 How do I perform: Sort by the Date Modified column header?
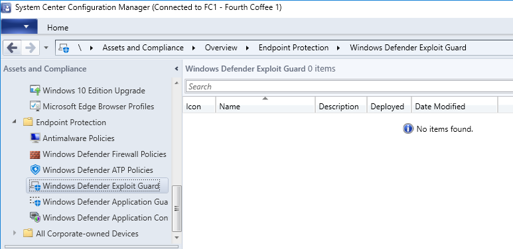click(x=455, y=107)
